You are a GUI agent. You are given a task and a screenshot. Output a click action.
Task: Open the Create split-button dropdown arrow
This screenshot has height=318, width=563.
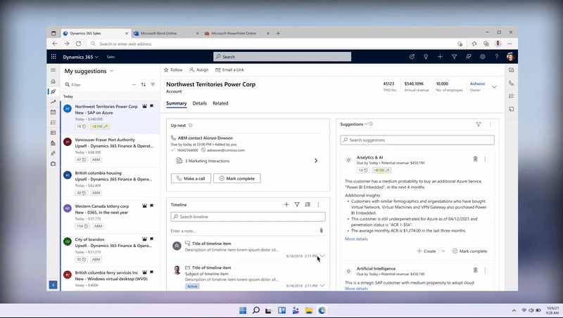point(443,251)
